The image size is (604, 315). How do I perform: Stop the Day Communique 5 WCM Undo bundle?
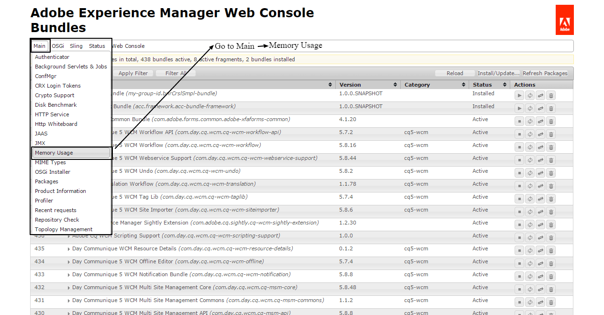coord(519,171)
